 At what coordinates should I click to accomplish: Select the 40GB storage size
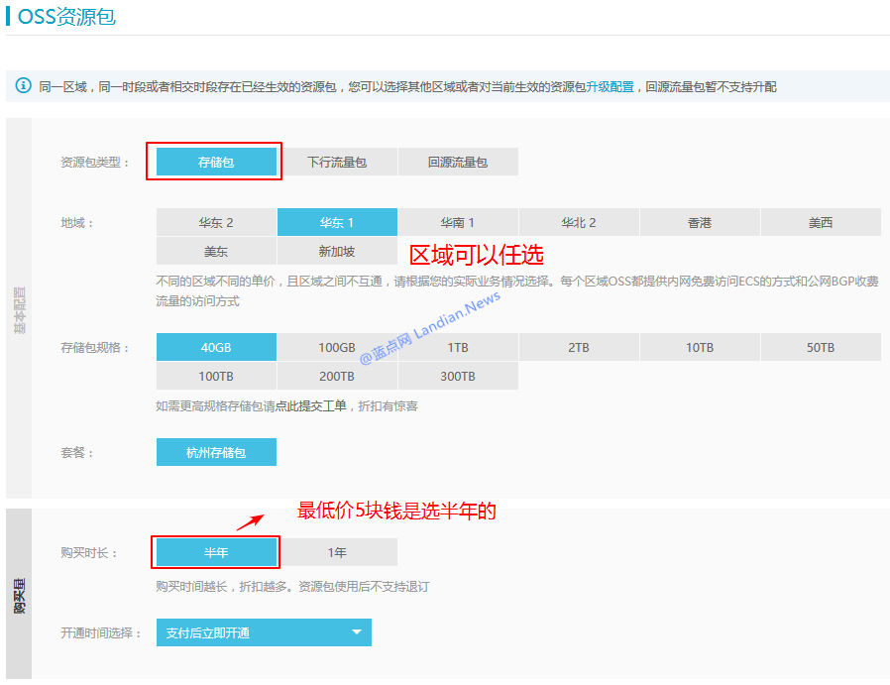(216, 346)
